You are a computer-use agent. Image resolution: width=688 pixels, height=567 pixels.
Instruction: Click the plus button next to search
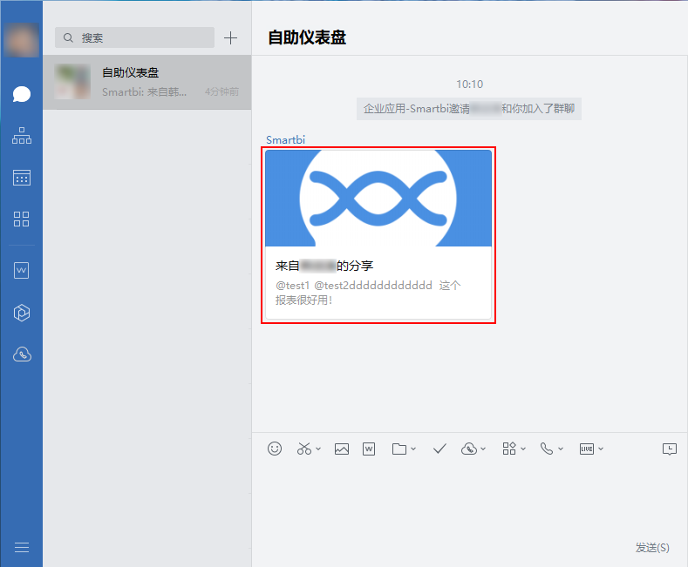pos(230,38)
